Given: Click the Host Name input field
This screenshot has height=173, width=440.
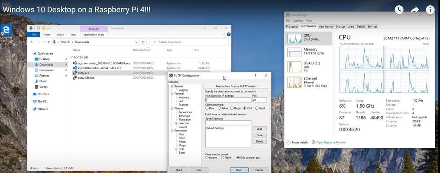Looking at the screenshot, I should pyautogui.click(x=228, y=100).
